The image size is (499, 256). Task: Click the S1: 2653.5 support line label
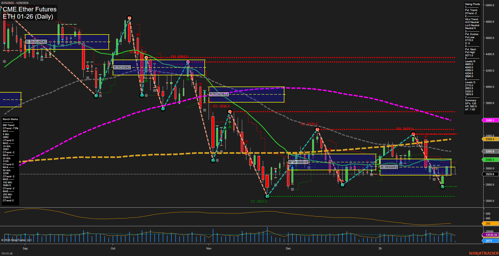(259, 201)
